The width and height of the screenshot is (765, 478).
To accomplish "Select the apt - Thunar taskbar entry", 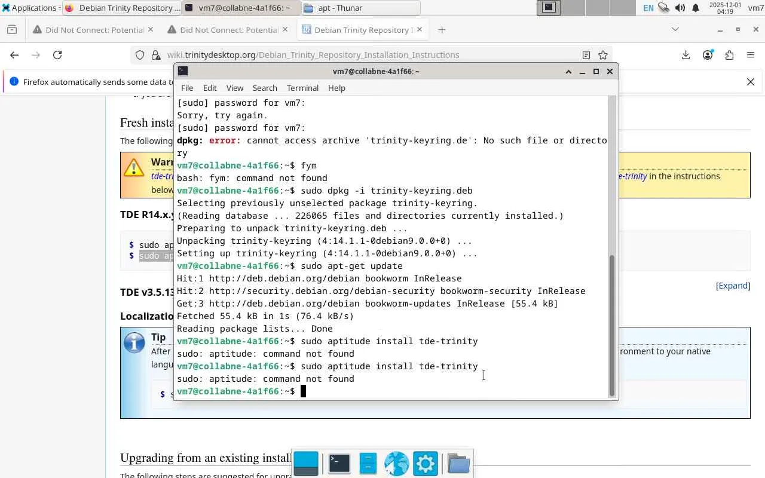I will tap(360, 8).
